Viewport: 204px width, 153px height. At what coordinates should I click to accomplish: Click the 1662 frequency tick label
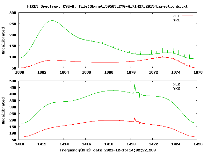[42, 72]
